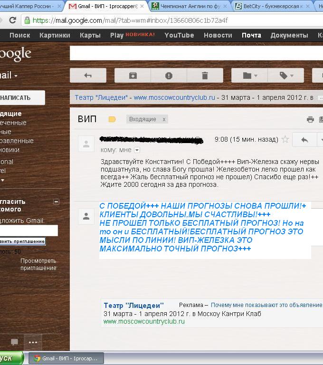Star the message from 9:08
The width and height of the screenshot is (323, 365).
coord(285,139)
